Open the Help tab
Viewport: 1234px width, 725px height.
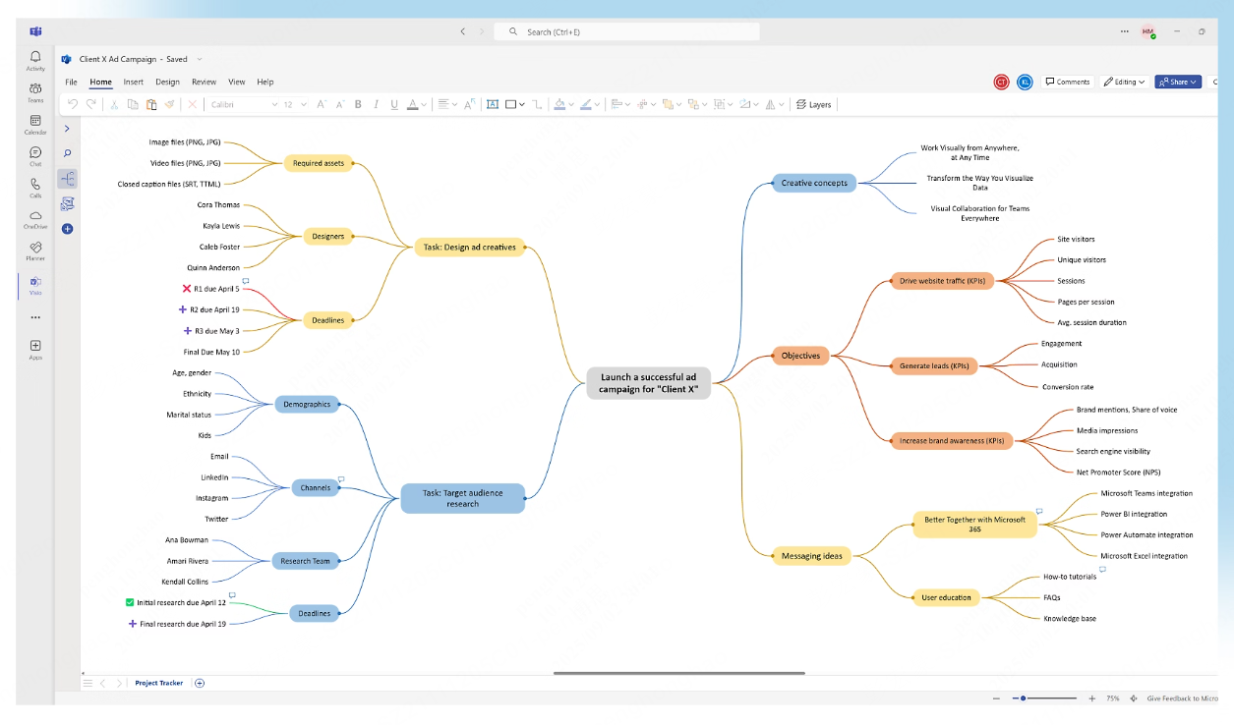(265, 82)
